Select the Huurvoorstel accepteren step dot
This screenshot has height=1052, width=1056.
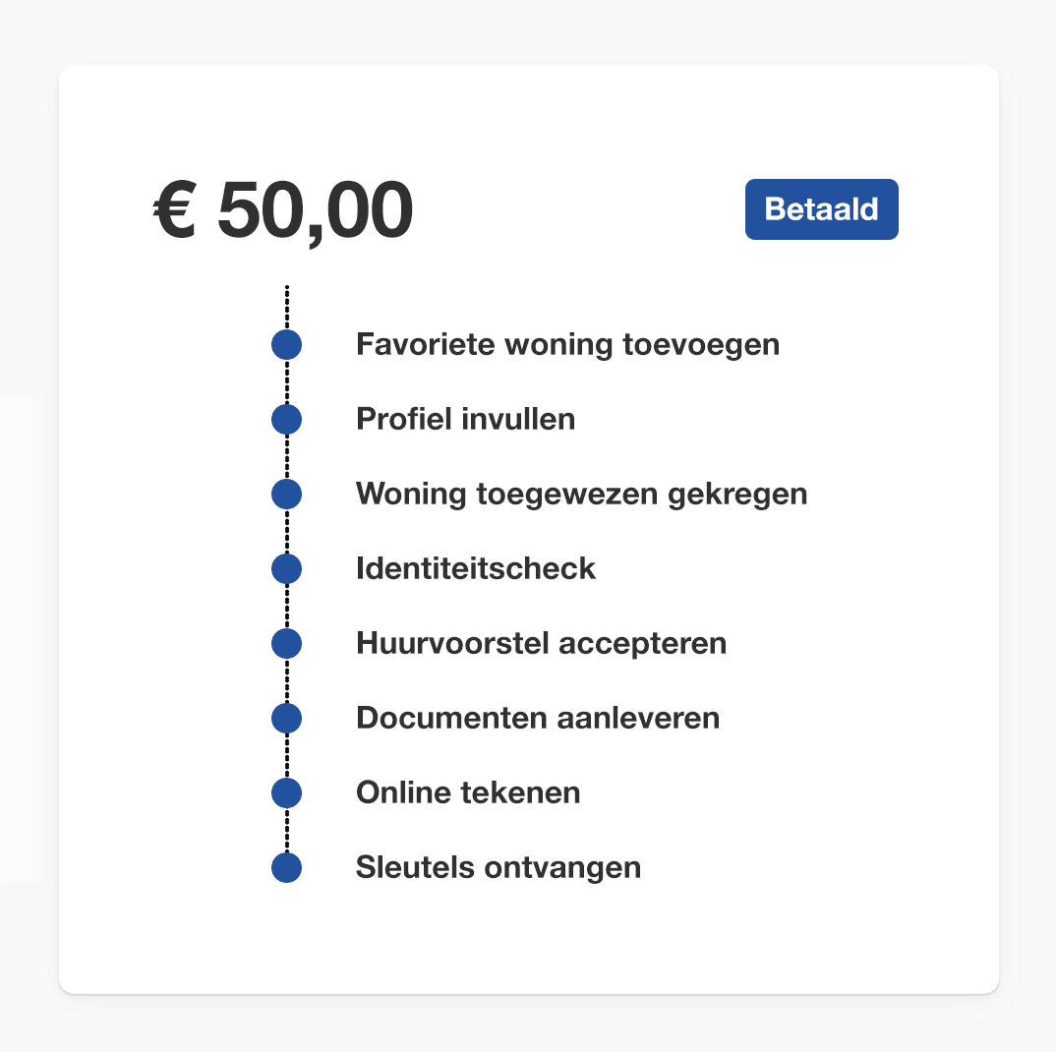pos(286,643)
